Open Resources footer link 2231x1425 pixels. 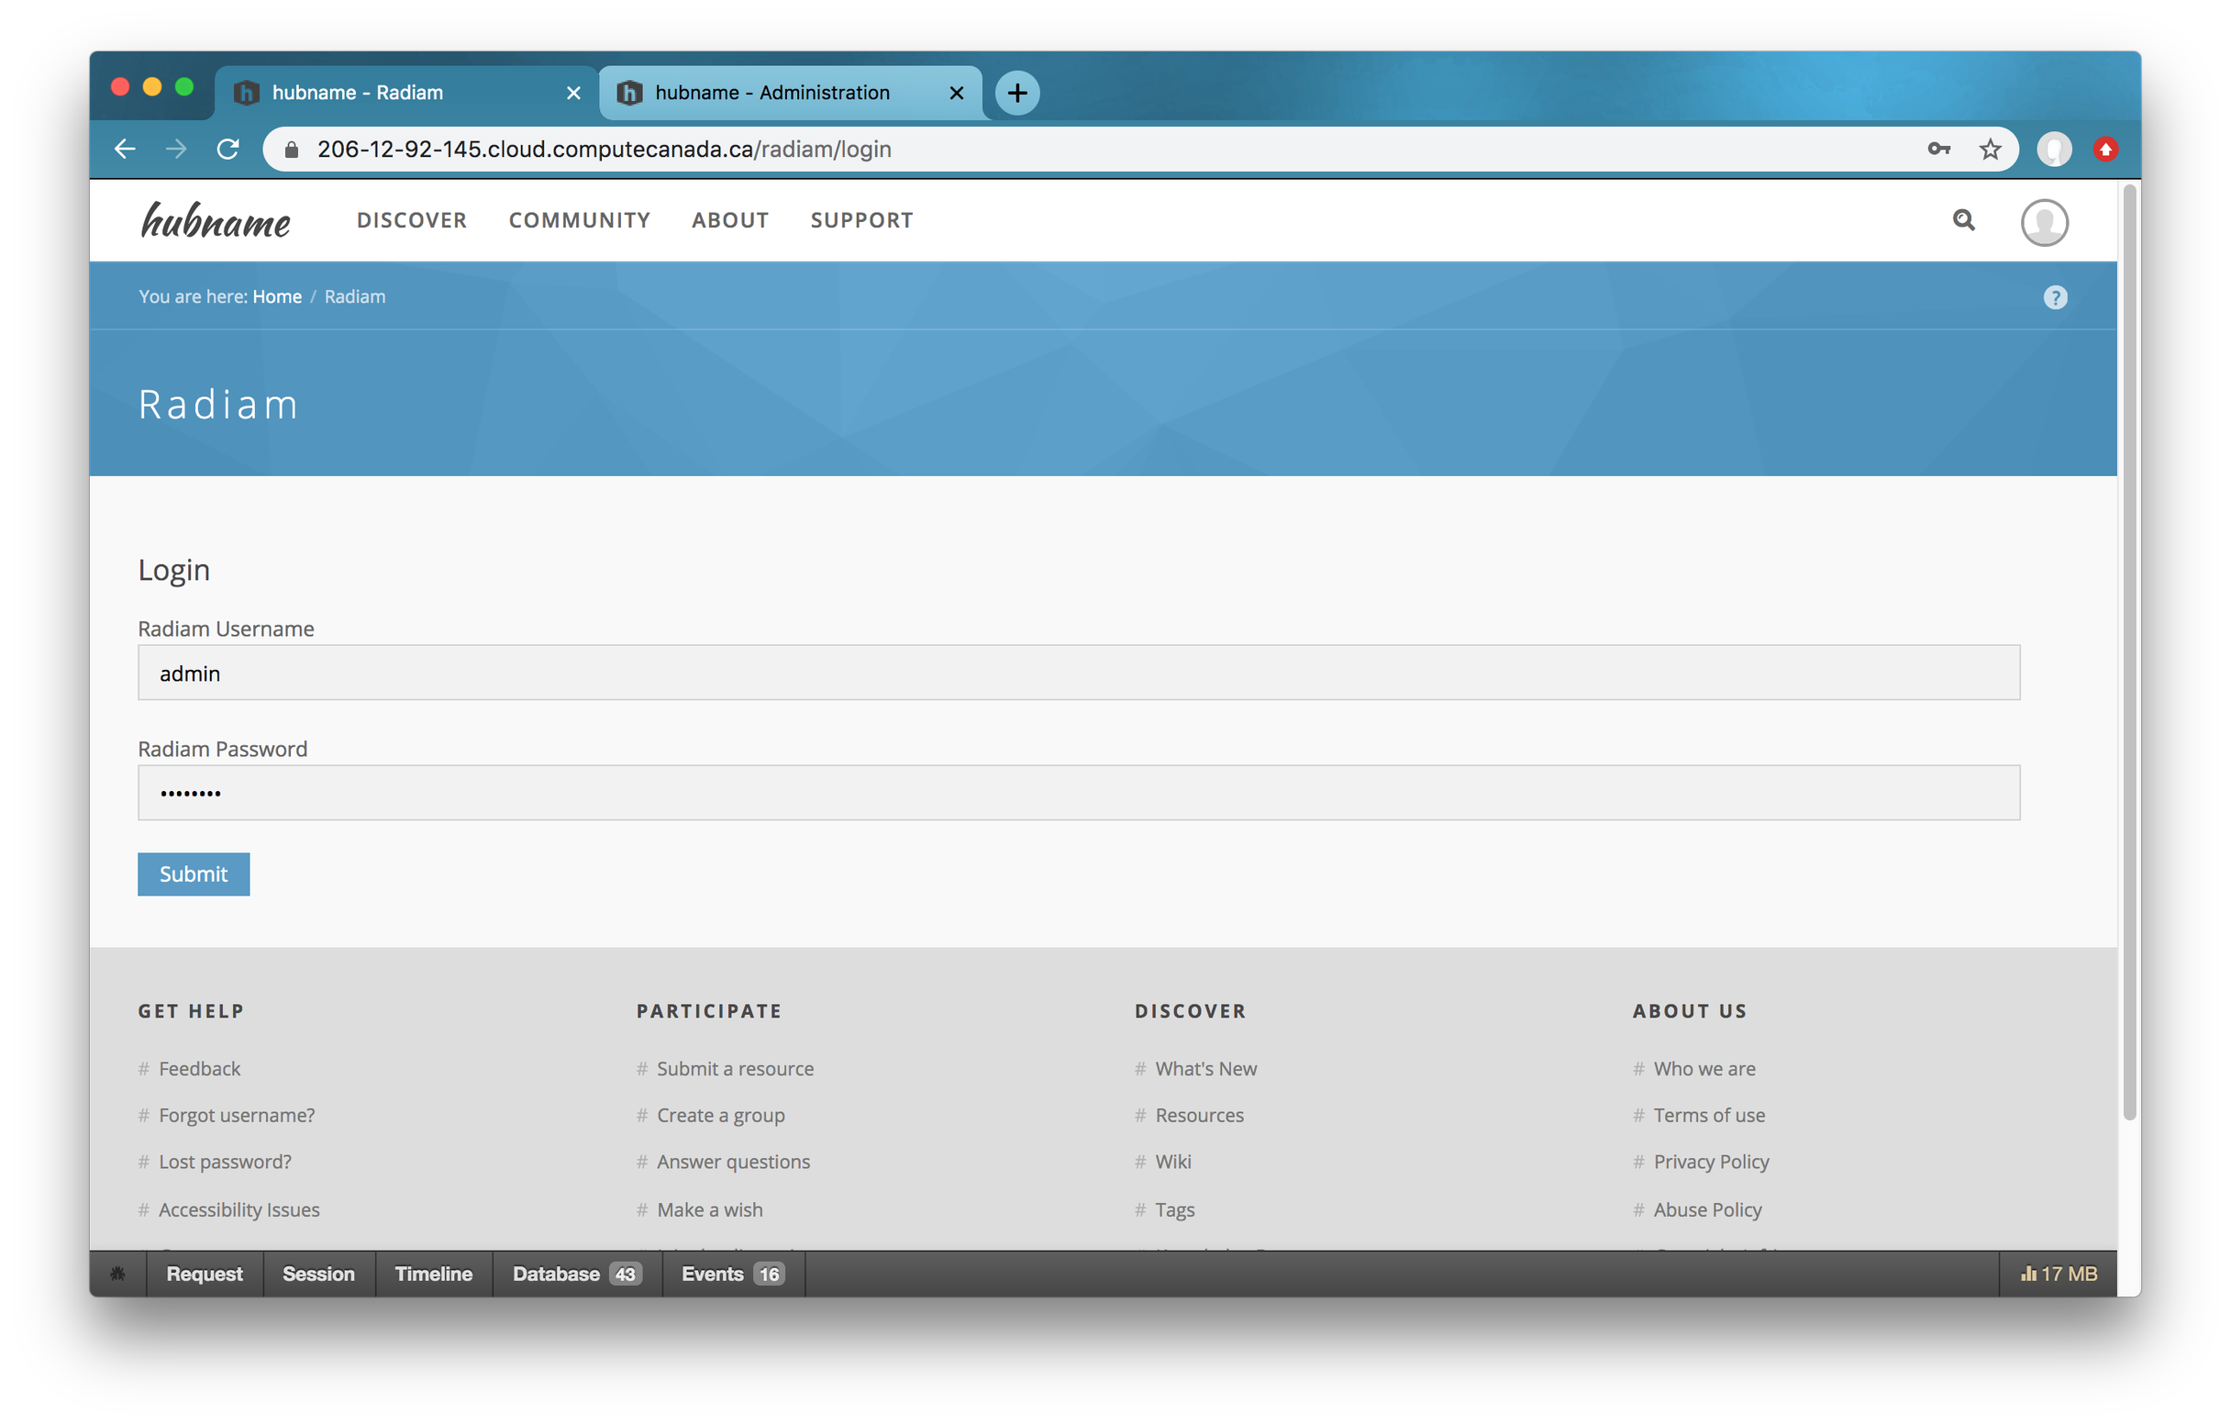[1200, 1115]
